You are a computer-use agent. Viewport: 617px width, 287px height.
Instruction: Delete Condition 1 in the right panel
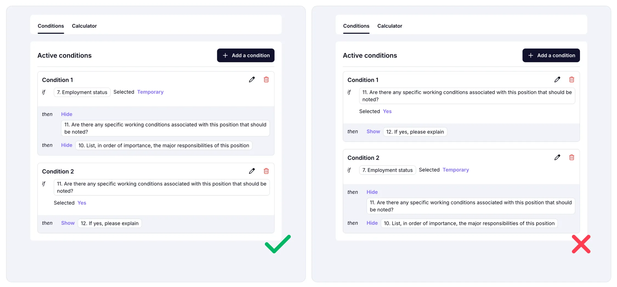tap(572, 80)
